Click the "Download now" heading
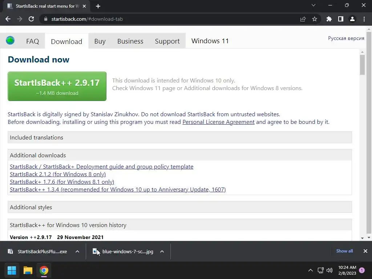The image size is (372, 279). point(39,59)
